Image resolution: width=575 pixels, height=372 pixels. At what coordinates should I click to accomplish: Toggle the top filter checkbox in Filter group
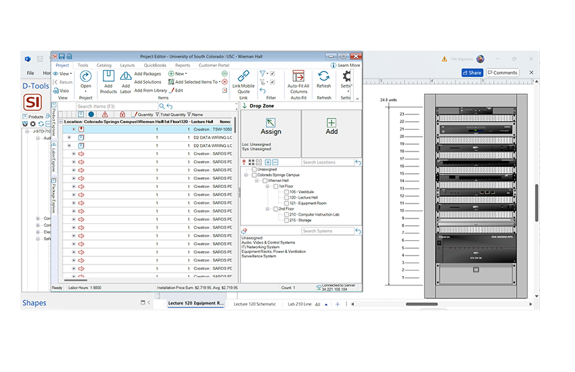click(x=273, y=73)
